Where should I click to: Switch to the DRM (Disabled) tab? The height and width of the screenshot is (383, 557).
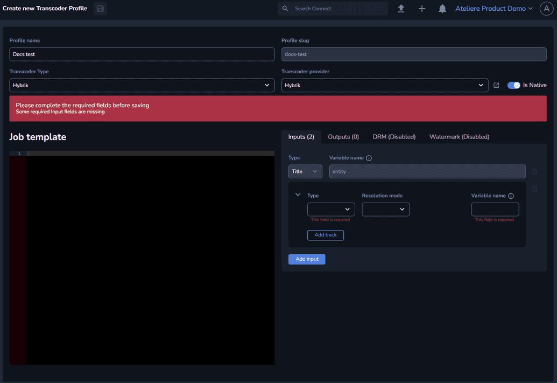(394, 137)
